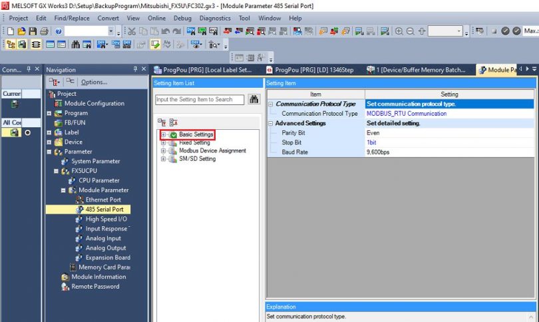Click the second dark checkmark icon near Max
The width and height of the screenshot is (539, 322).
point(516,31)
